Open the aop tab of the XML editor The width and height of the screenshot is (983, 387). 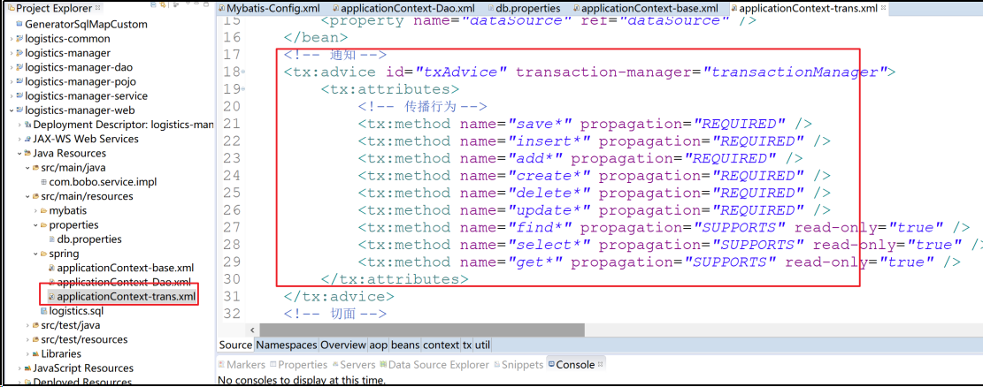(x=378, y=345)
